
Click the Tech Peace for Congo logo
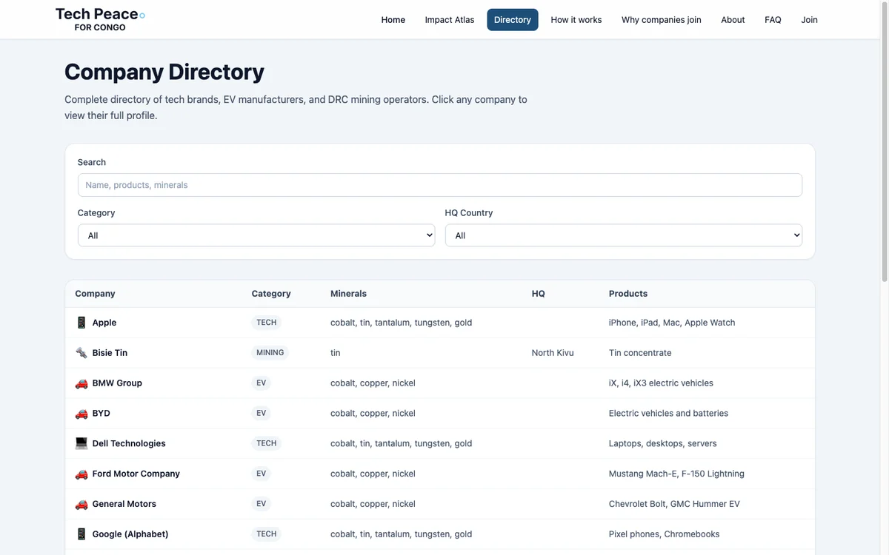(100, 19)
